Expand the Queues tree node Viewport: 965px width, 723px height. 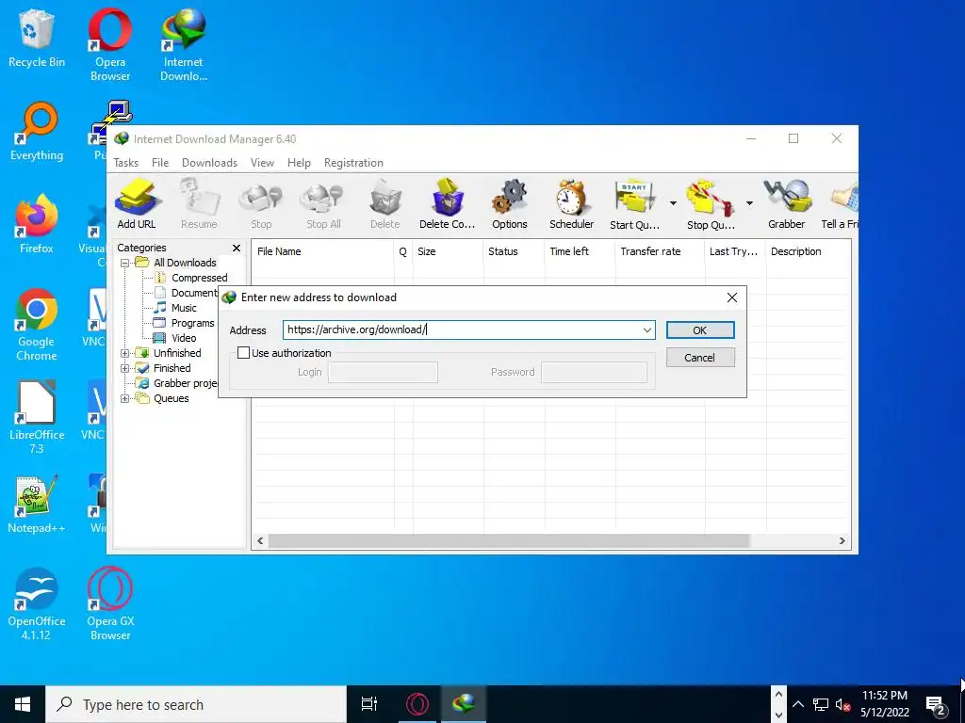point(125,398)
